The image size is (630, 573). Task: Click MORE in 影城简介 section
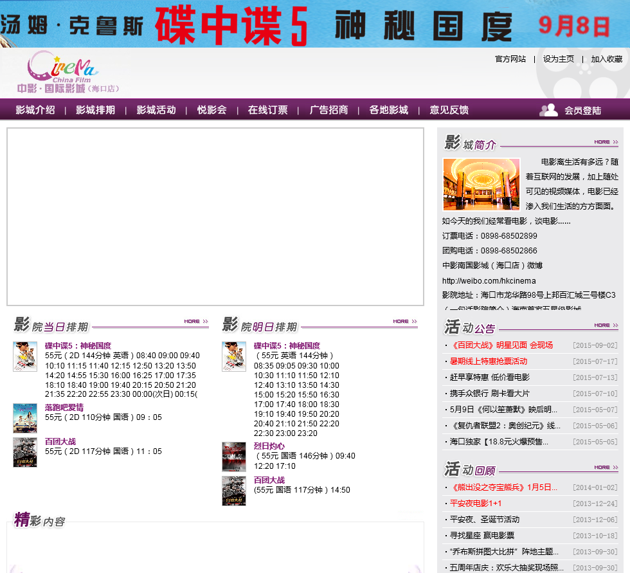pyautogui.click(x=606, y=142)
